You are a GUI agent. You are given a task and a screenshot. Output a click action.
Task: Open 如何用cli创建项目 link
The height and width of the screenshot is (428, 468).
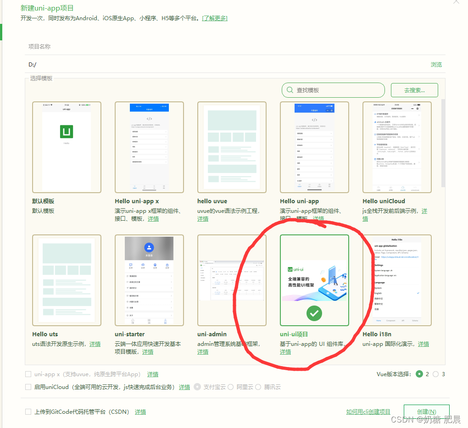point(368,411)
